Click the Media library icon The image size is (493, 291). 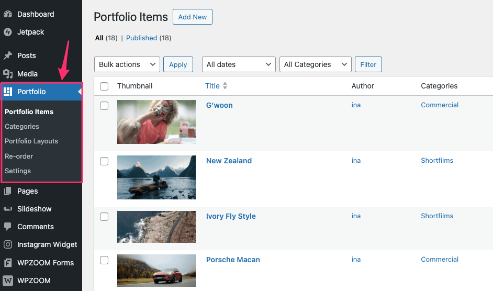click(x=8, y=74)
